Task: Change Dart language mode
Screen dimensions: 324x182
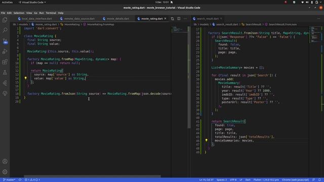Action: click(248, 180)
